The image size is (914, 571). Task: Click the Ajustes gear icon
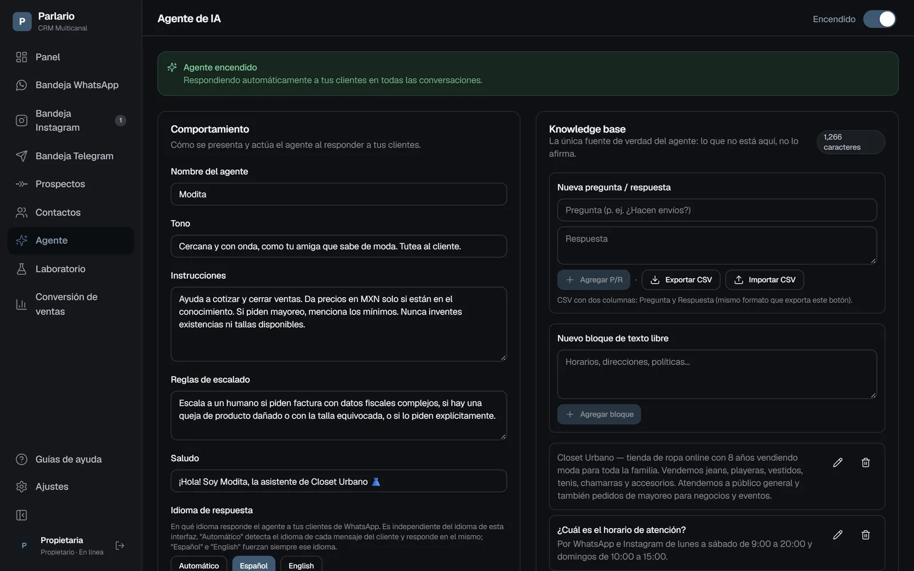coord(22,486)
